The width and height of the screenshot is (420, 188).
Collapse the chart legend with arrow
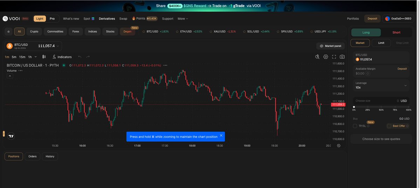[x=10, y=76]
